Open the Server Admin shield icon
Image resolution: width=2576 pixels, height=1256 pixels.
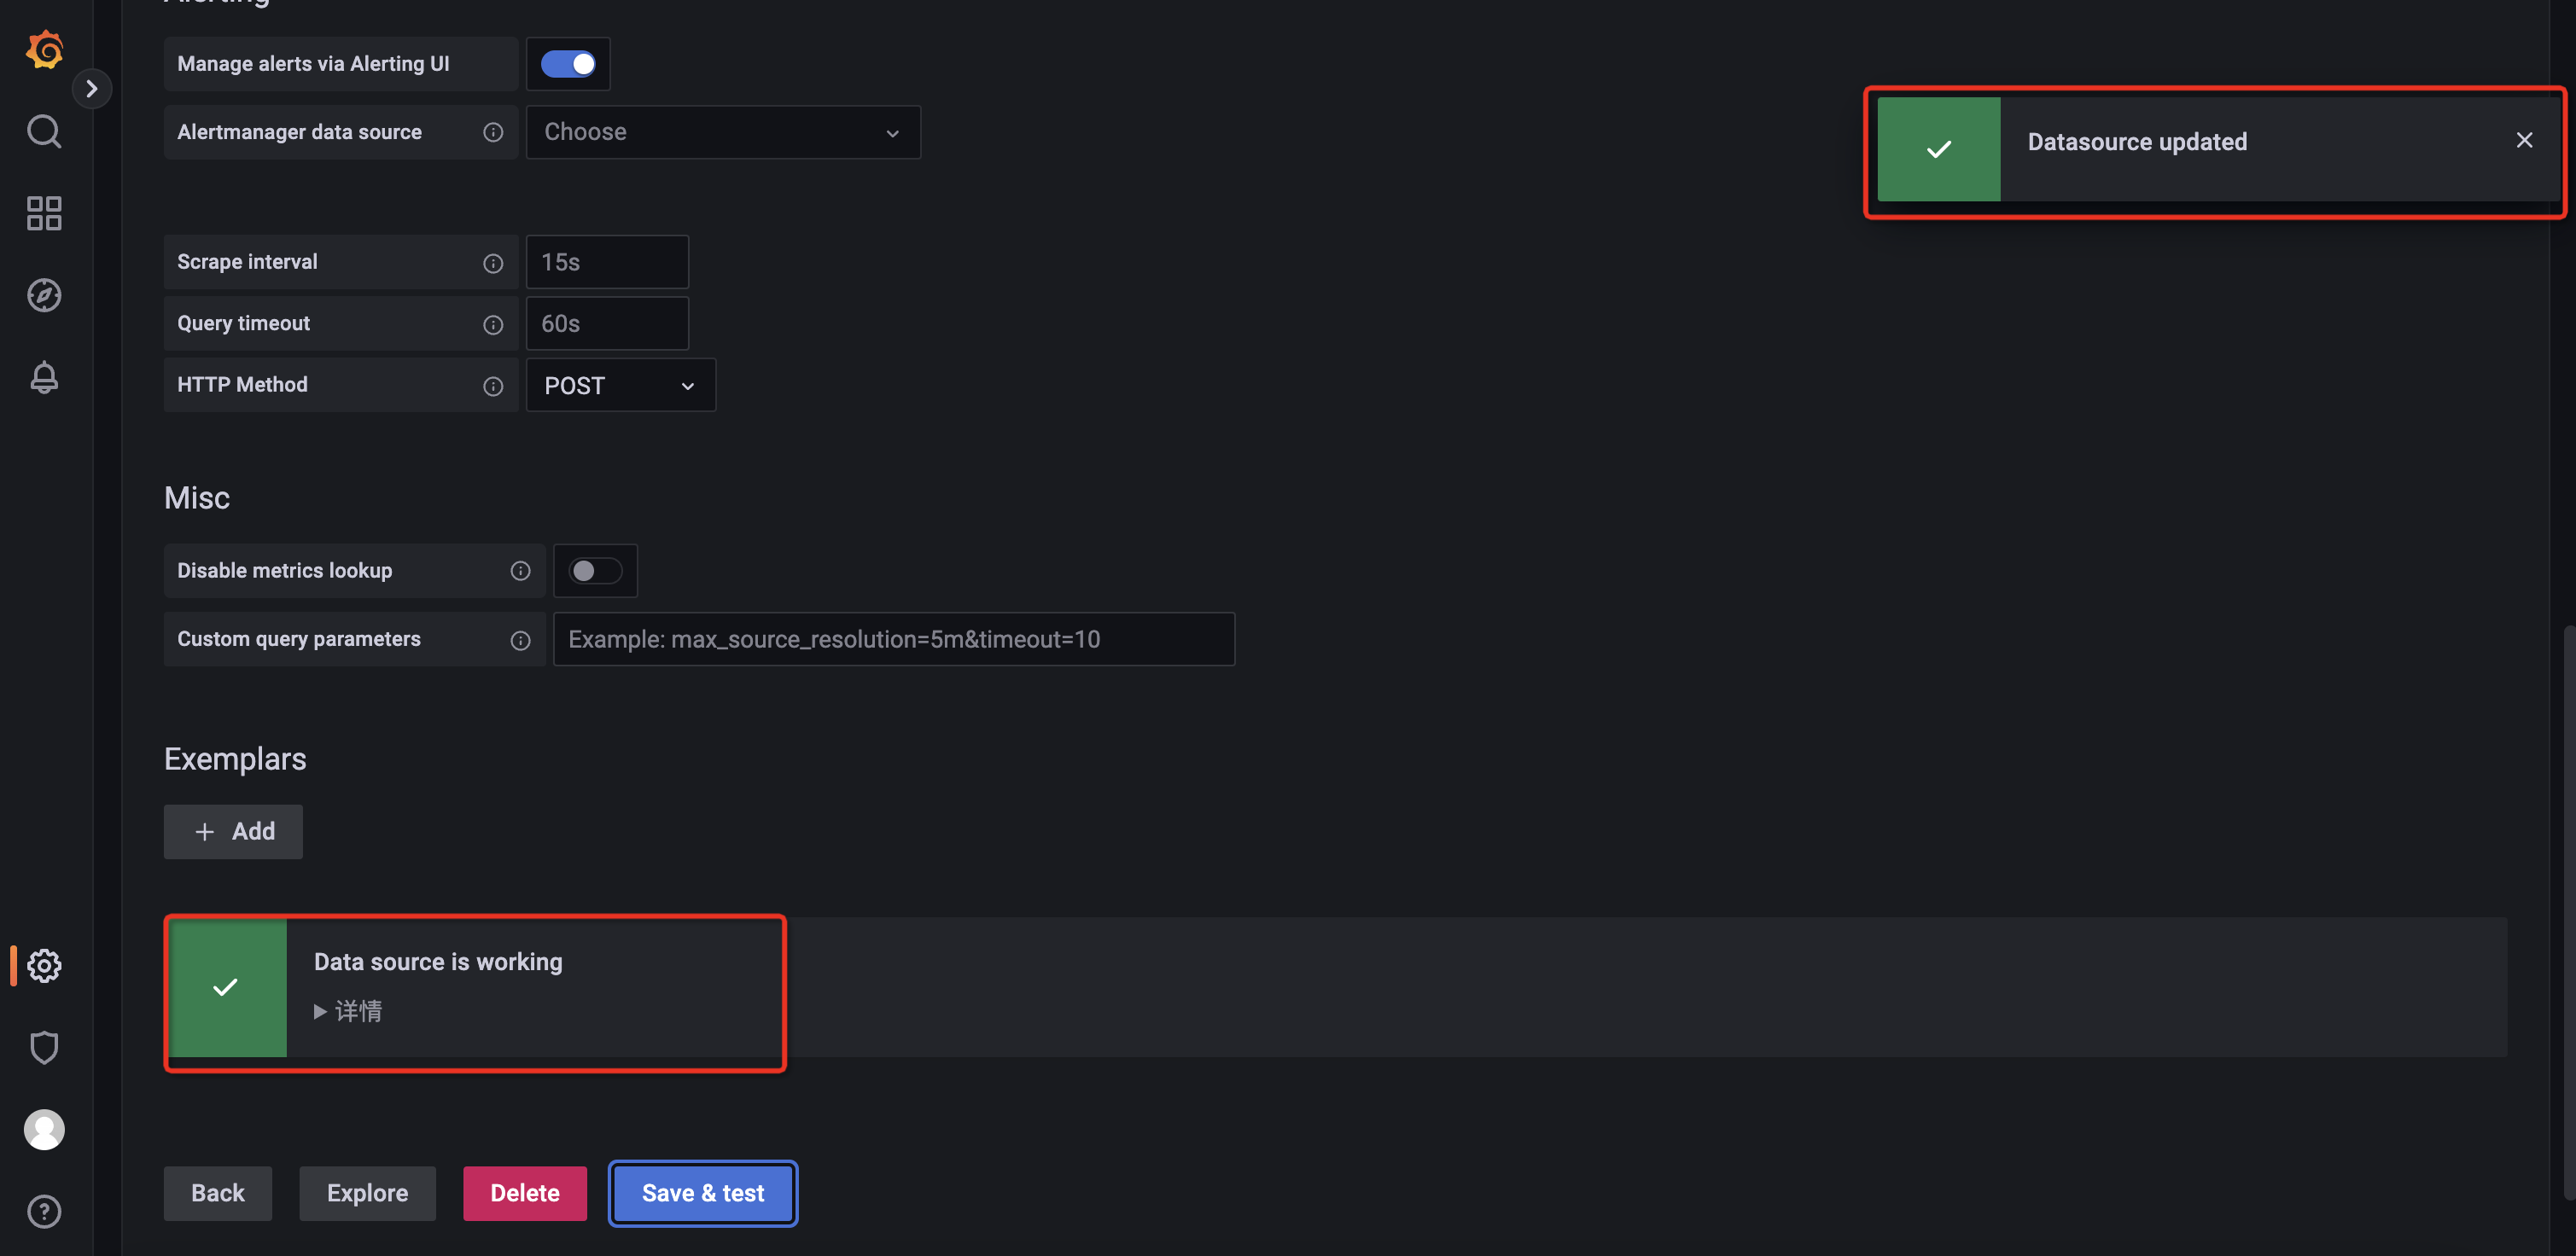[x=44, y=1047]
